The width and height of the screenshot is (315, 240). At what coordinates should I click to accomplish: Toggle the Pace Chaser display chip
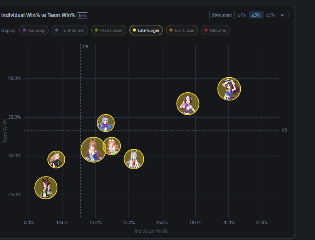tap(109, 30)
